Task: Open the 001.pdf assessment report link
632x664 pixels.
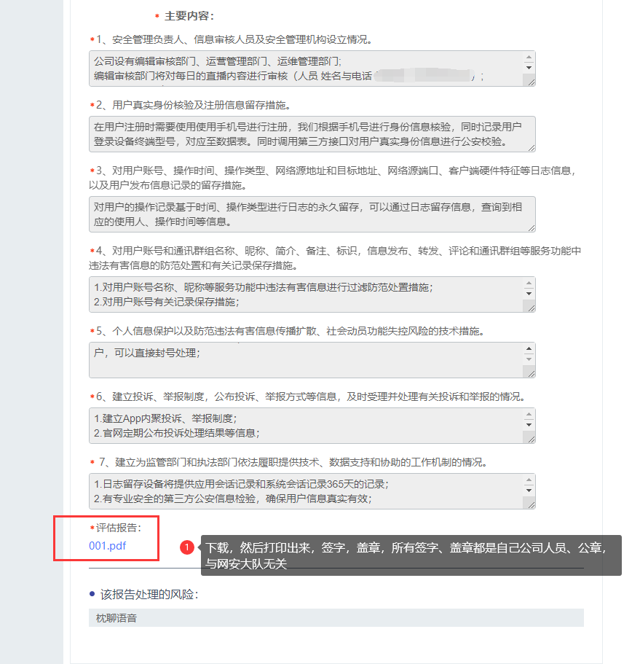Action: pyautogui.click(x=108, y=545)
